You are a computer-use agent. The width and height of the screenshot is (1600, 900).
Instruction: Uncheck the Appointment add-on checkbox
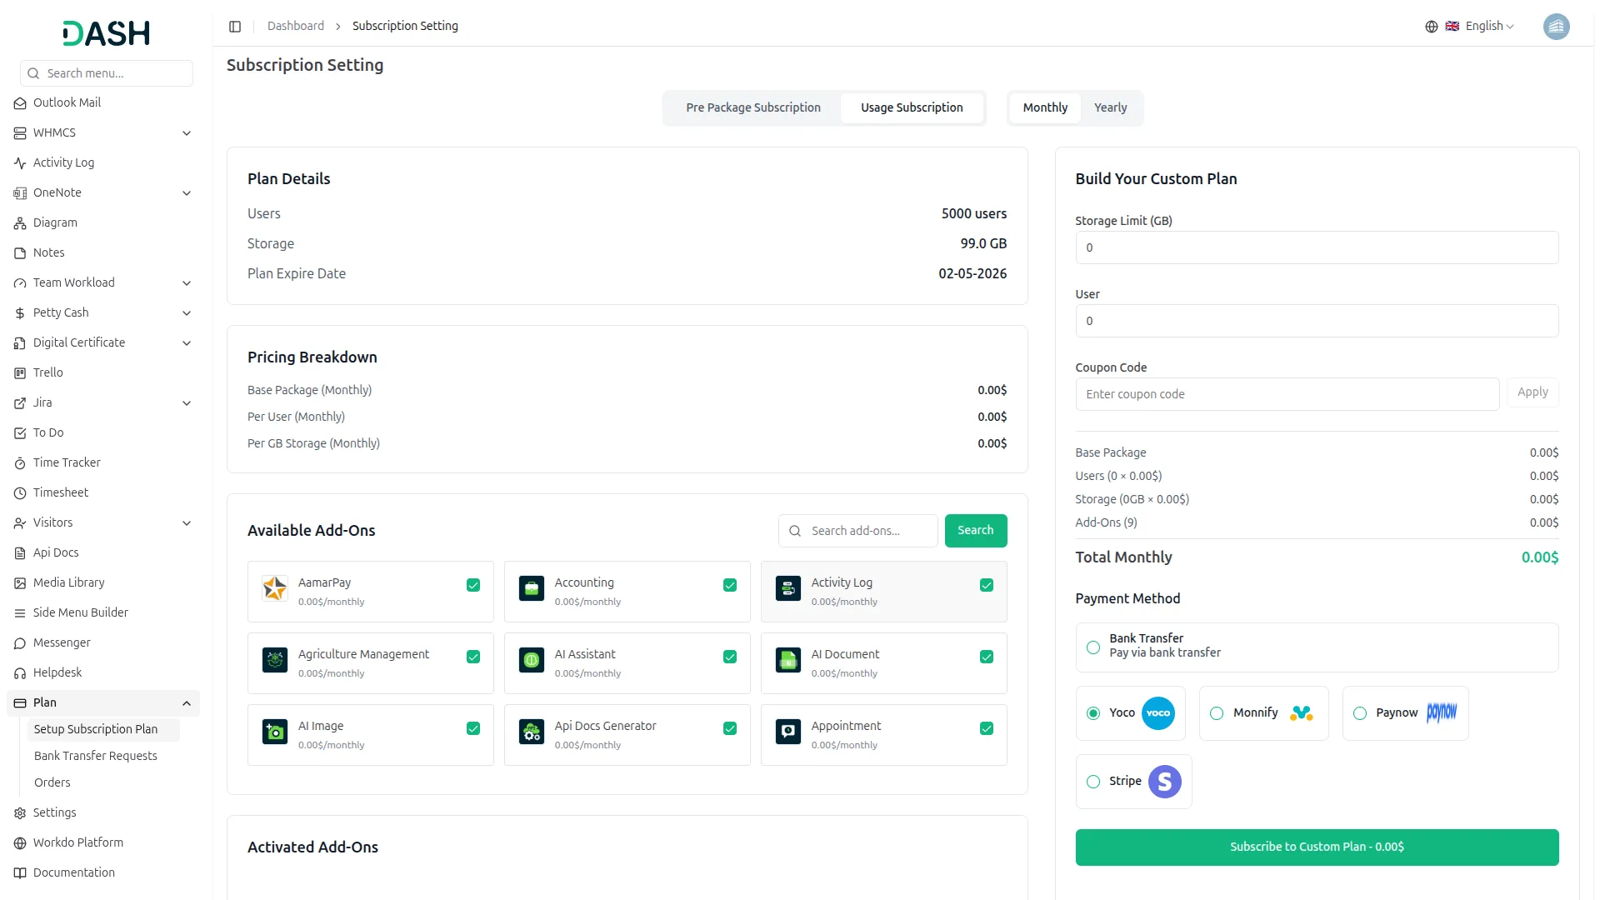(x=987, y=729)
